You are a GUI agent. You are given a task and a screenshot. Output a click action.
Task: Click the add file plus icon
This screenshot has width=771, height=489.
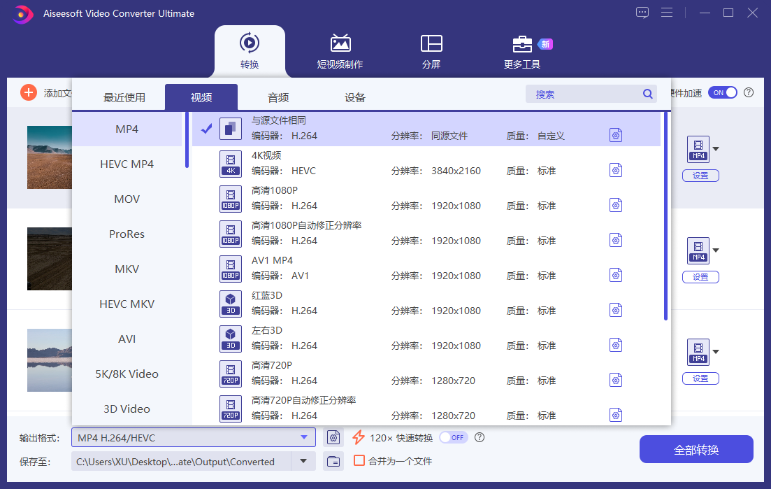pyautogui.click(x=29, y=92)
